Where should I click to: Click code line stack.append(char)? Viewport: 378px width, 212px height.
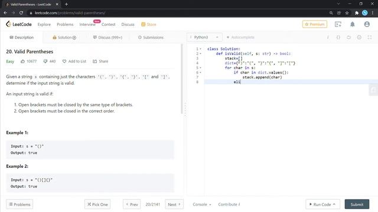point(262,77)
